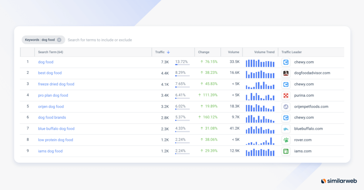Click the 'purina.com' traffic leader text

pos(304,95)
